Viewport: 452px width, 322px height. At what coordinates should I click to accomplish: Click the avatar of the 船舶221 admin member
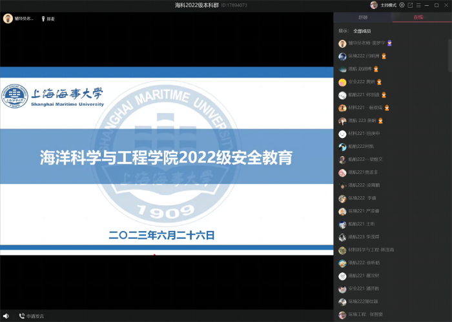pyautogui.click(x=342, y=96)
